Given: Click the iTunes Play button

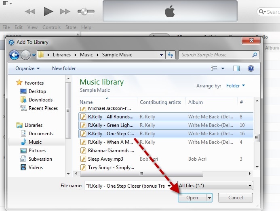Looking at the screenshot, I should pos(48,12).
